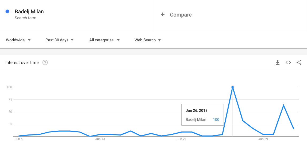Viewport: 307px width, 159px height.
Task: Click the blue dot for Badelj Milan
Action: (7, 11)
